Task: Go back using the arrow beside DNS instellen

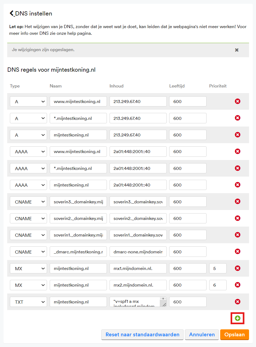Action: click(12, 13)
